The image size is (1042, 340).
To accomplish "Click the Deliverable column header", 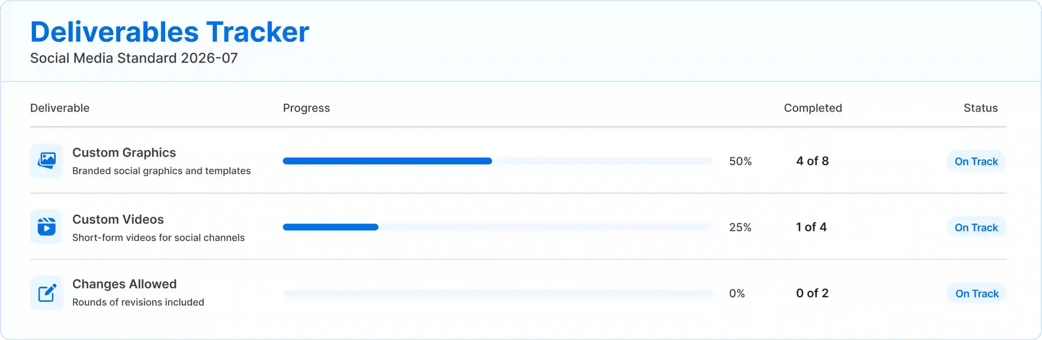I will coord(60,108).
